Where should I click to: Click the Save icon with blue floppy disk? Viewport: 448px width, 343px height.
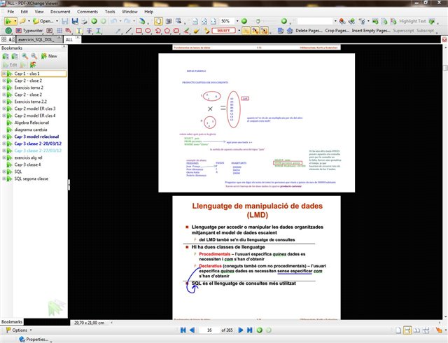[75, 21]
